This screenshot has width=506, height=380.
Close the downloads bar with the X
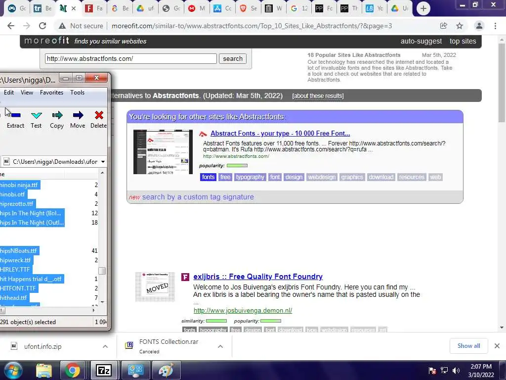497,346
